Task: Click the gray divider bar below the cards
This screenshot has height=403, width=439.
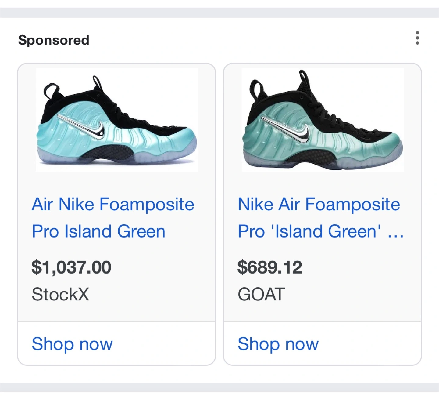Action: point(220,387)
